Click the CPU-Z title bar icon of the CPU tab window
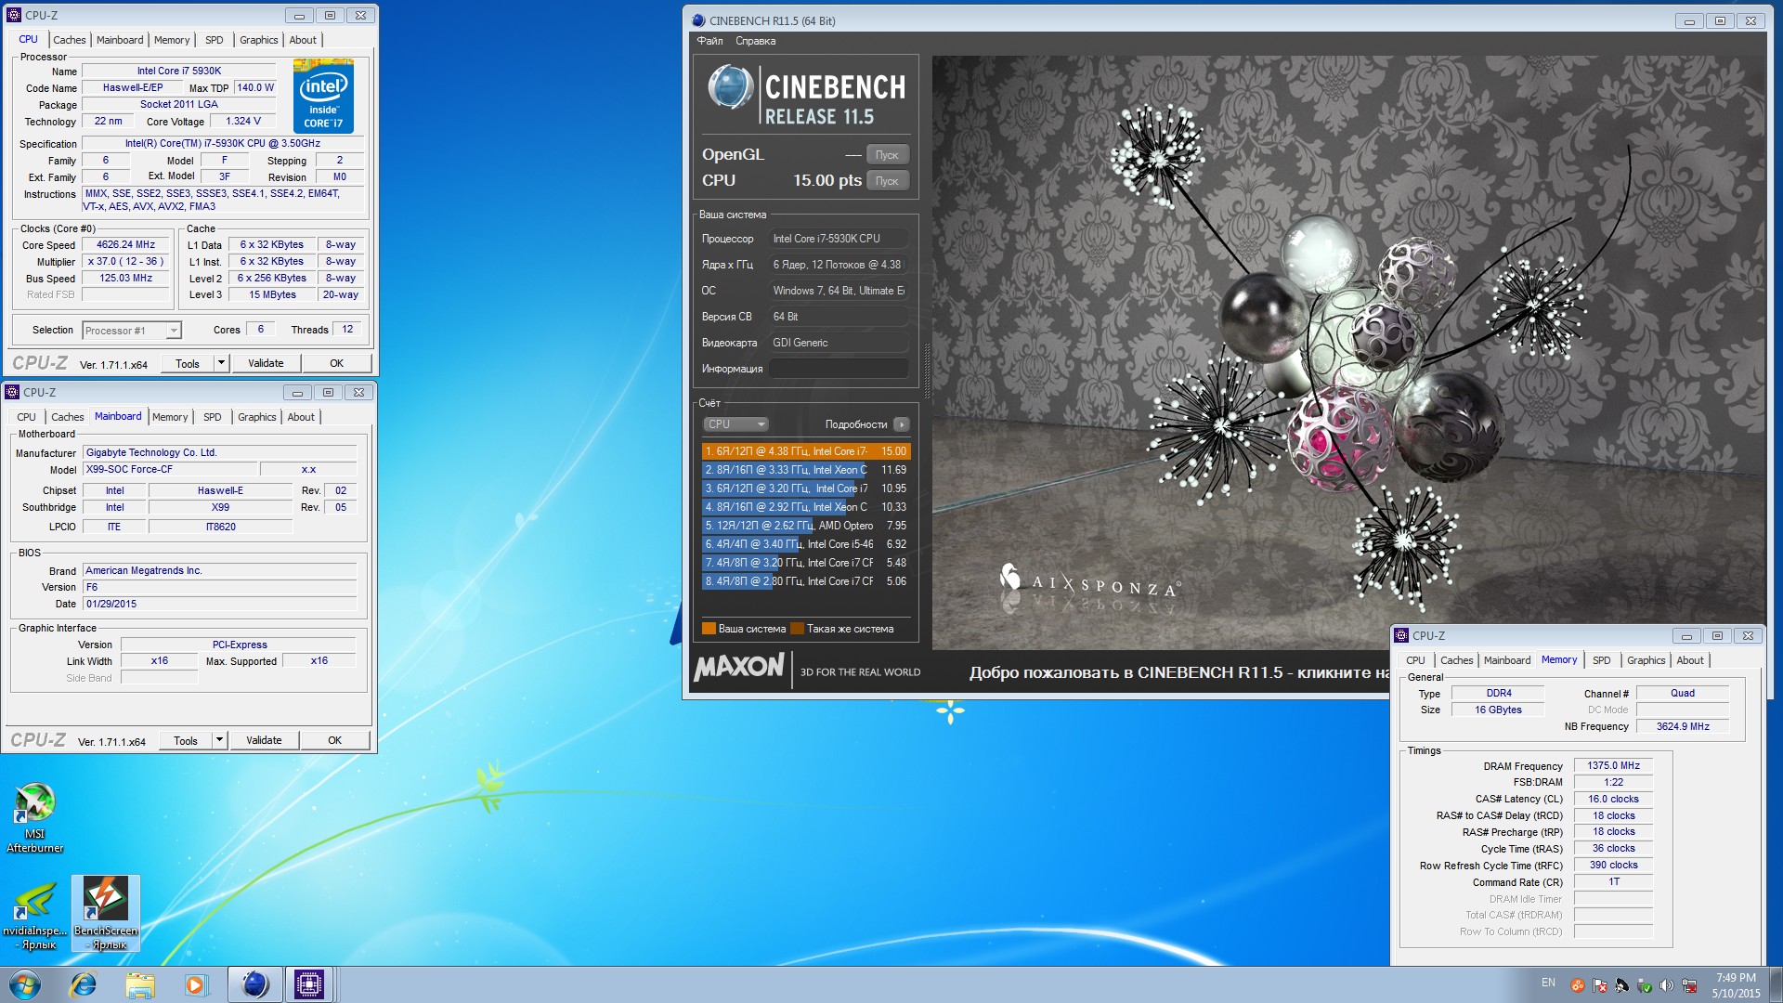The height and width of the screenshot is (1003, 1783). click(13, 15)
